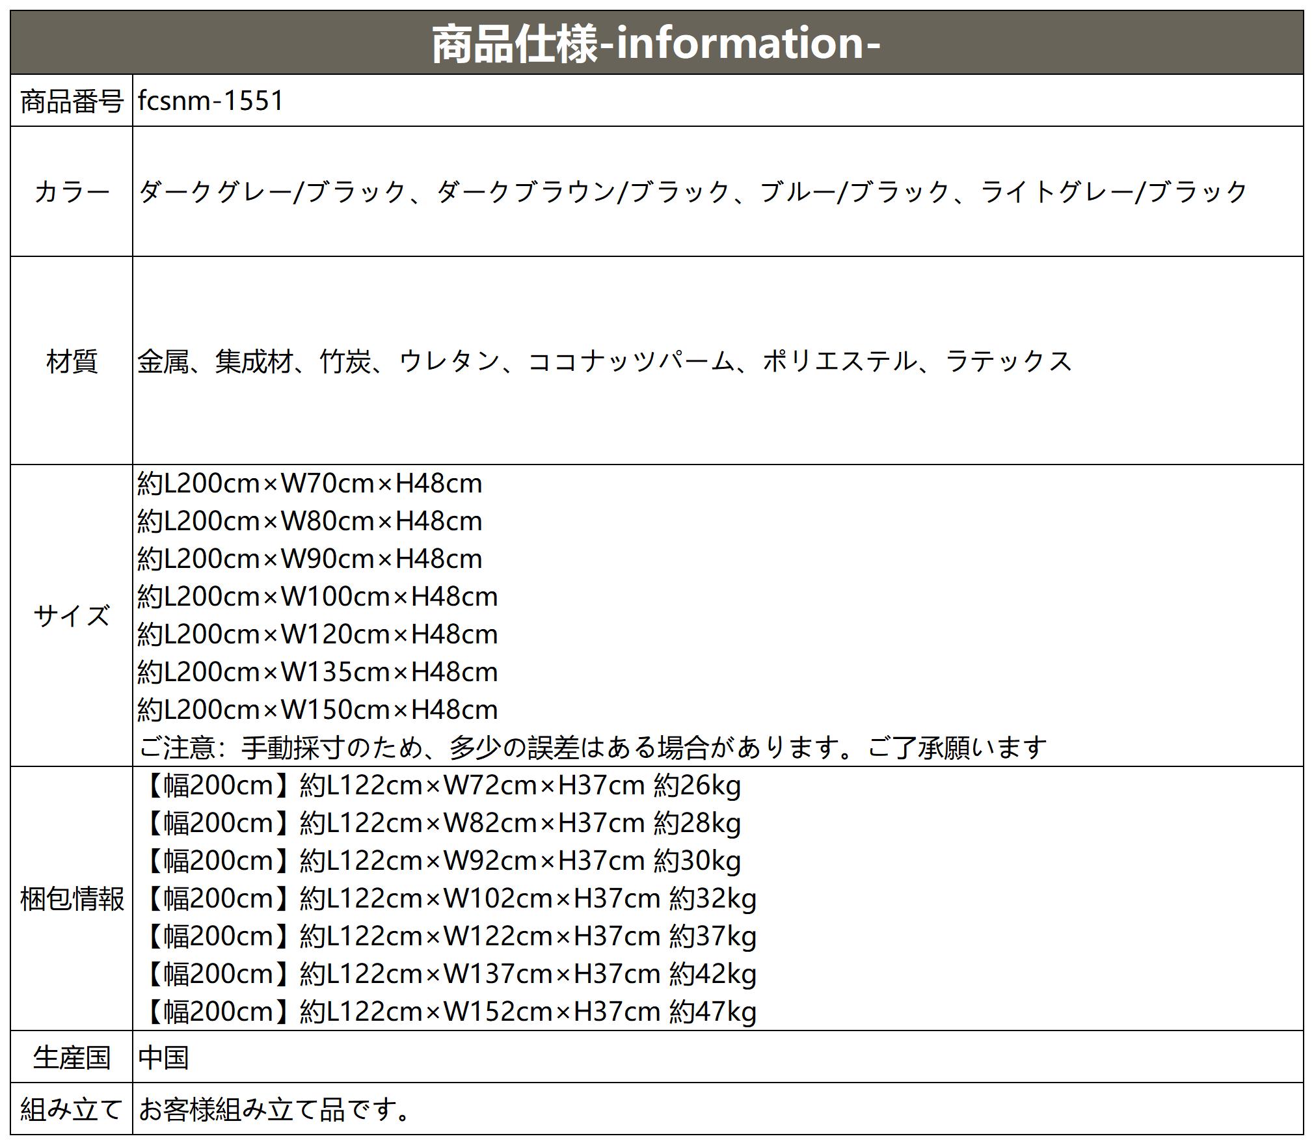Click the サイズ row label cell

point(72,615)
